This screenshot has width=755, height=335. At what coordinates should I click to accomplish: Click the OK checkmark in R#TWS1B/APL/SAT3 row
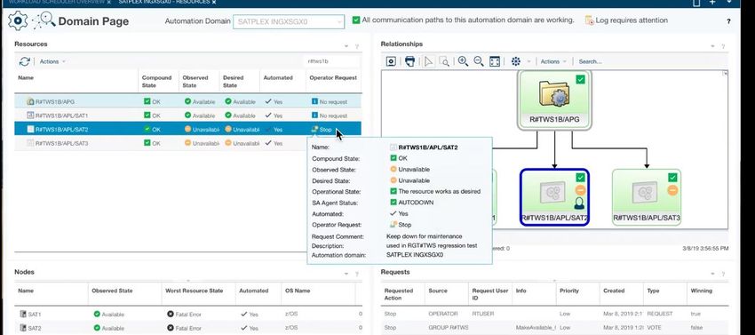pyautogui.click(x=147, y=143)
